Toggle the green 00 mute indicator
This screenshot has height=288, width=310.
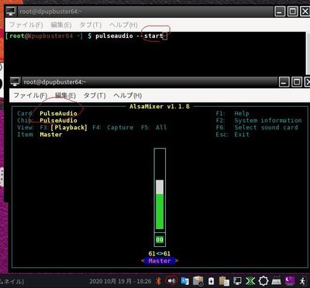click(x=160, y=240)
